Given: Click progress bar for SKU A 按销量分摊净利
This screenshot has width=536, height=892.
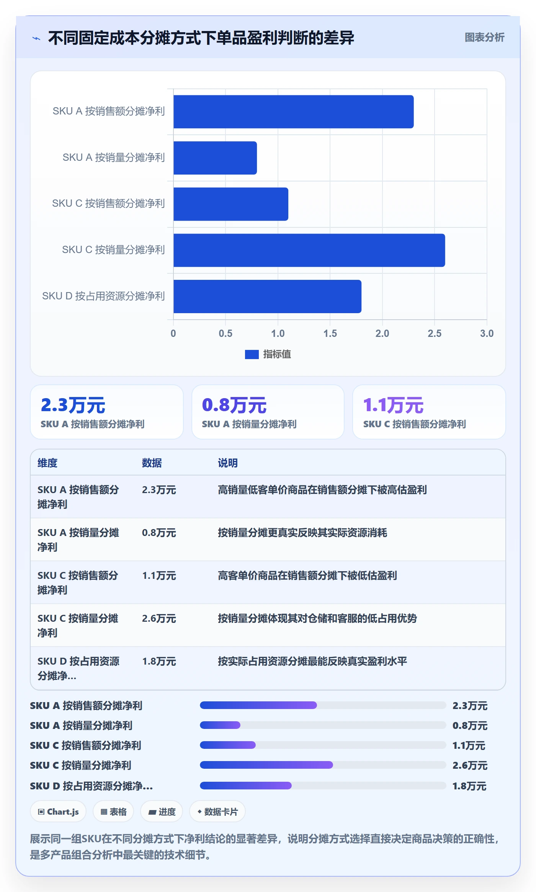Looking at the screenshot, I should (323, 725).
